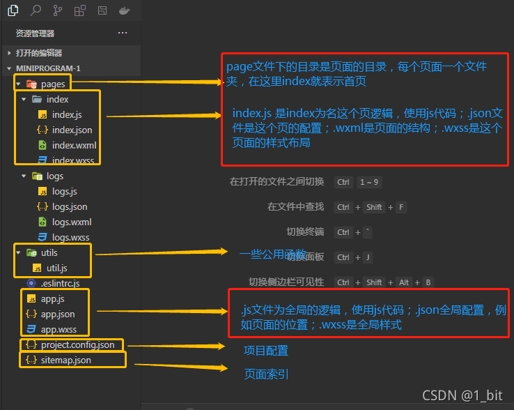This screenshot has width=514, height=410.
Task: Open app.wxss file name
Action: click(x=59, y=329)
